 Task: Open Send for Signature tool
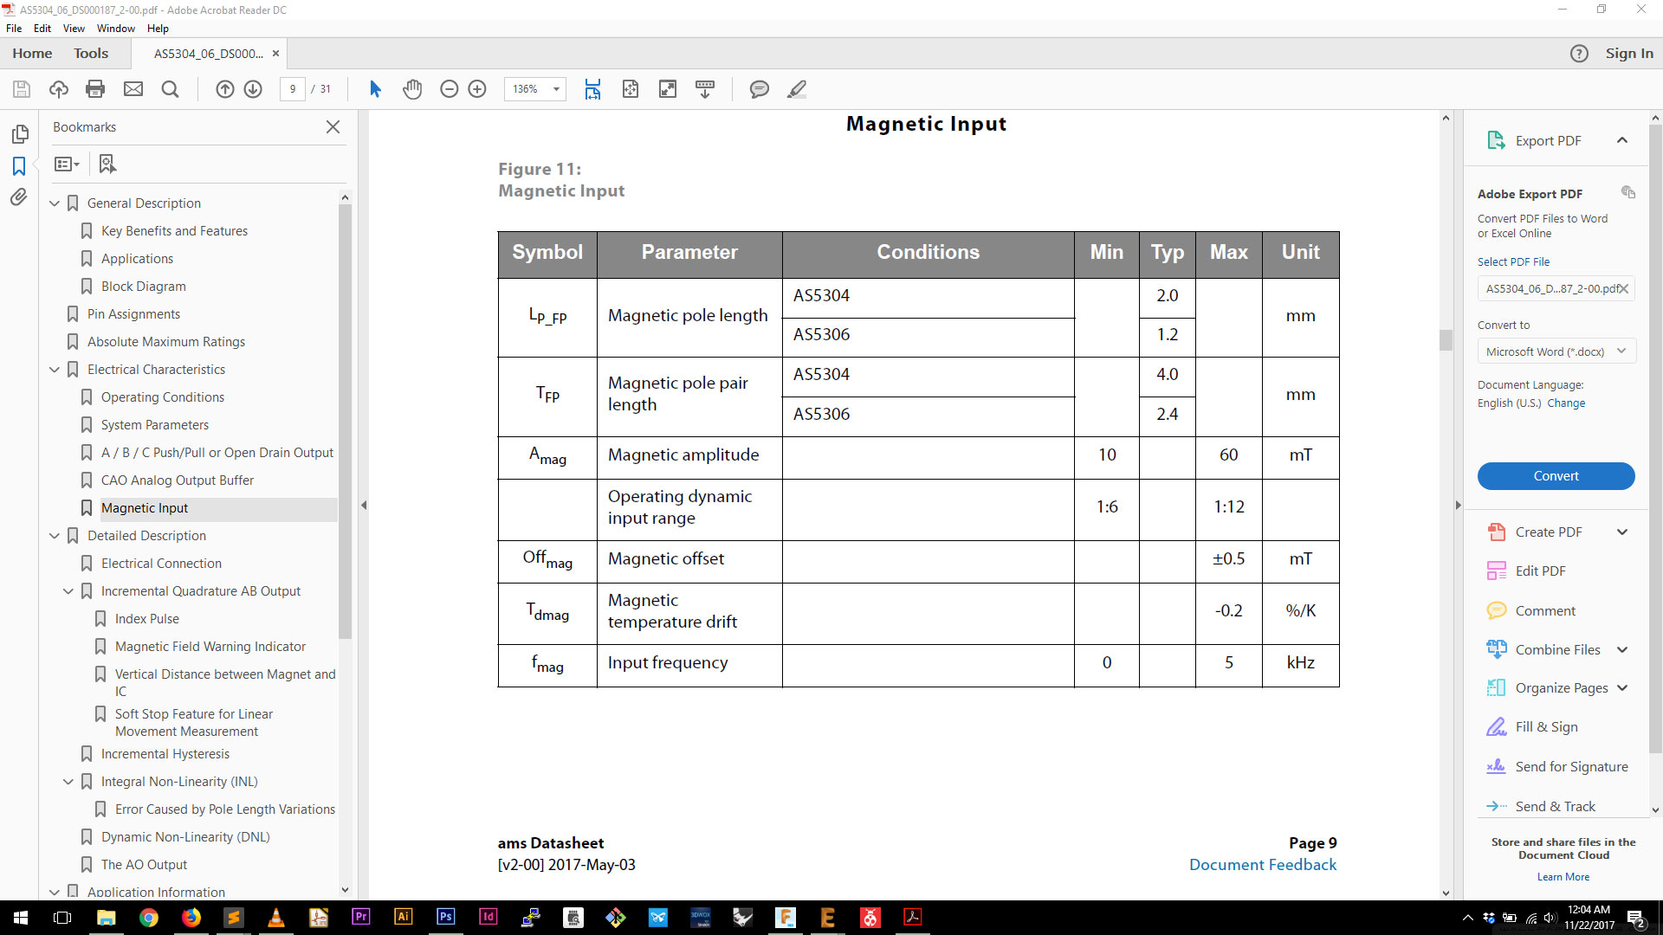1571,767
